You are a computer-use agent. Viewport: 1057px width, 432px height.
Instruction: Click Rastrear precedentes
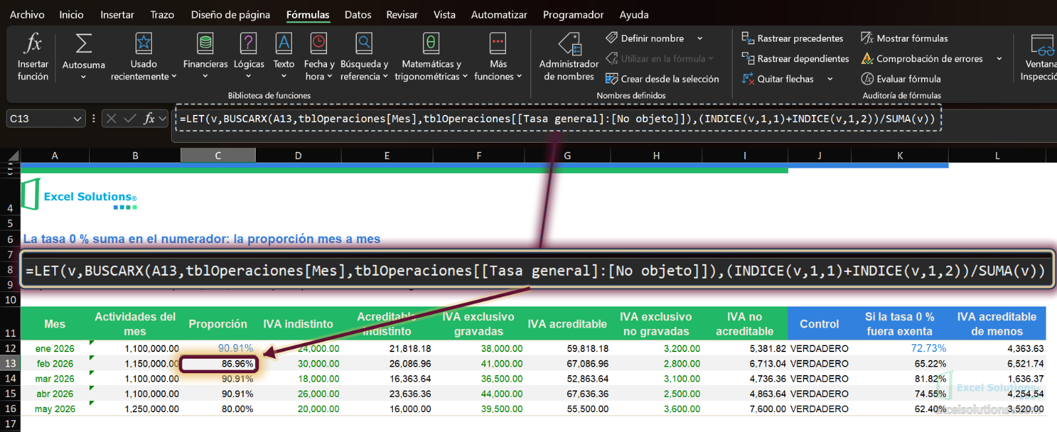click(792, 38)
